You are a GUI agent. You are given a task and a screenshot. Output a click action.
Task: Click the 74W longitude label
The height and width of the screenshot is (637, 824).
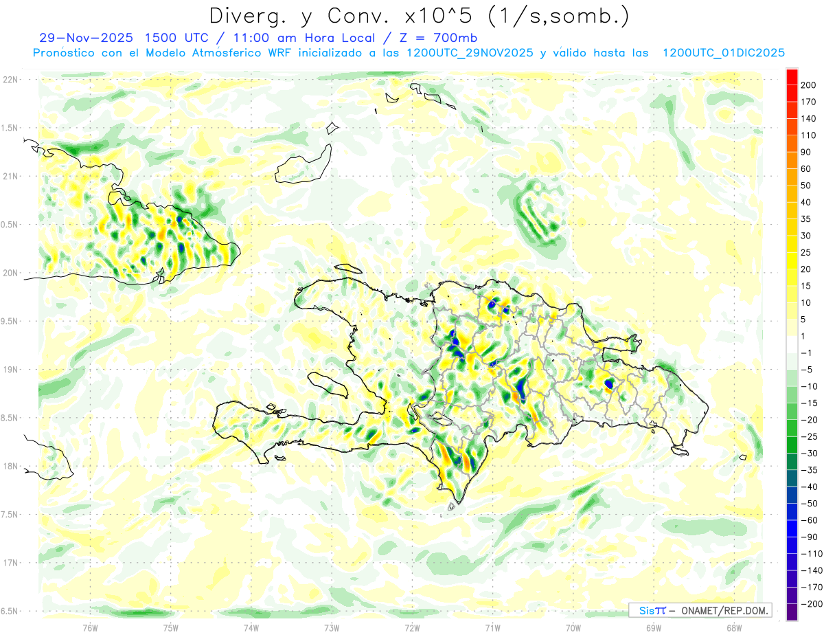tap(251, 627)
